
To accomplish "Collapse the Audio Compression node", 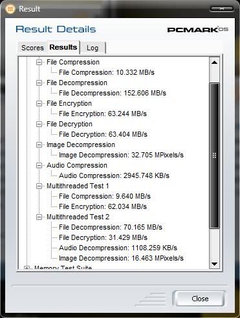I will (39, 165).
